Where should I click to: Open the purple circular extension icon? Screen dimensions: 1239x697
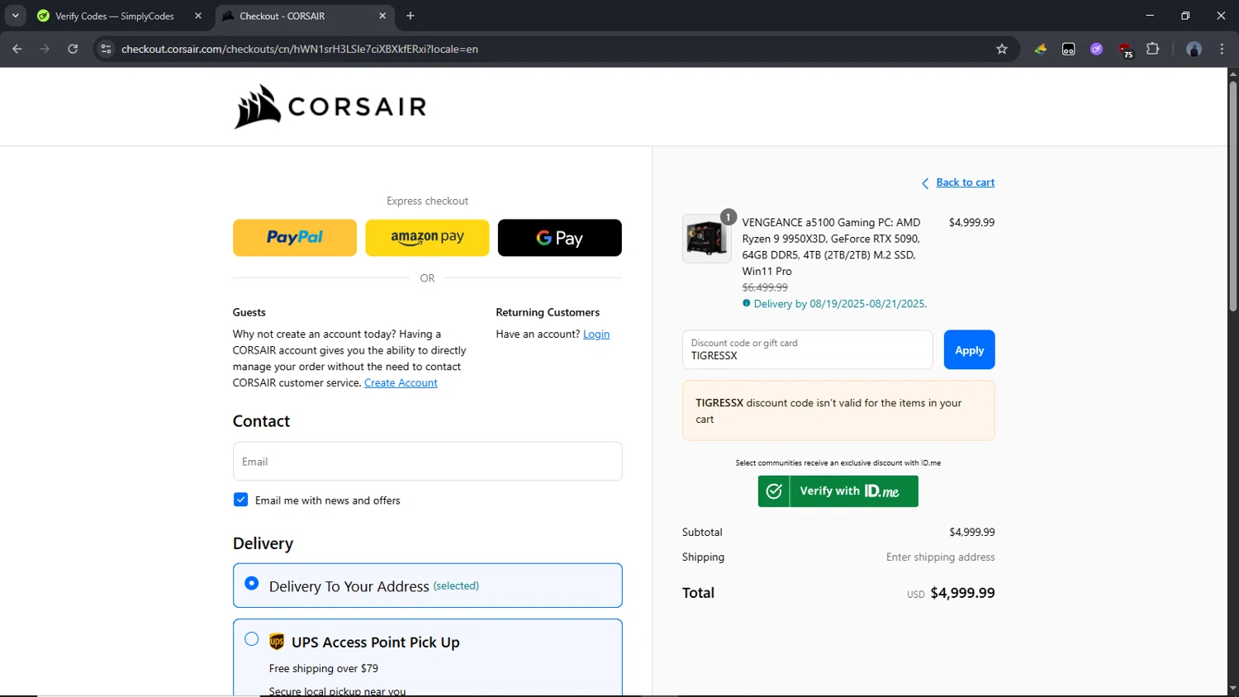(1097, 49)
